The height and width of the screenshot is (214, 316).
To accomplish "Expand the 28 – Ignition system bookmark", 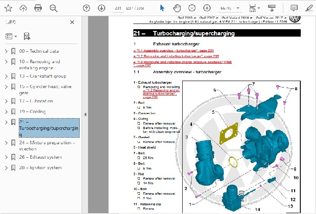I will tap(6, 168).
